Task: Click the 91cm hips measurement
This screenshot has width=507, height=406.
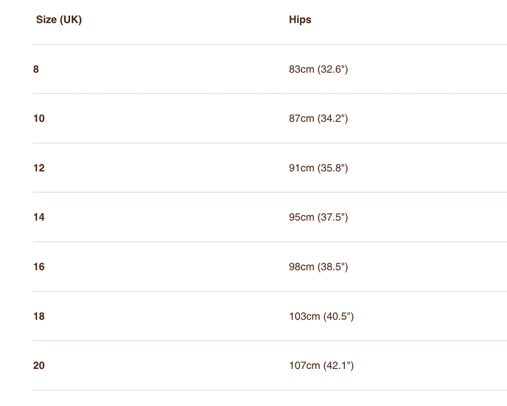Action: tap(302, 168)
